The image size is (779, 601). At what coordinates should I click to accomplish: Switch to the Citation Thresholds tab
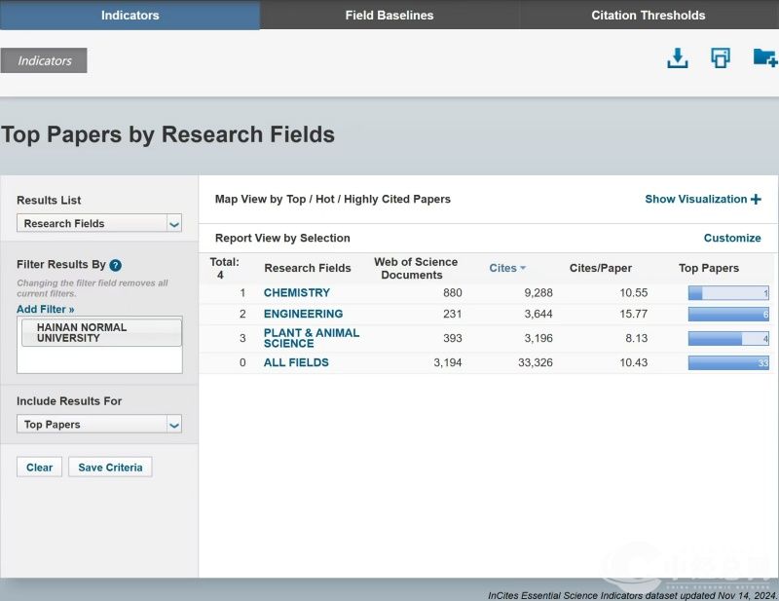pyautogui.click(x=649, y=16)
